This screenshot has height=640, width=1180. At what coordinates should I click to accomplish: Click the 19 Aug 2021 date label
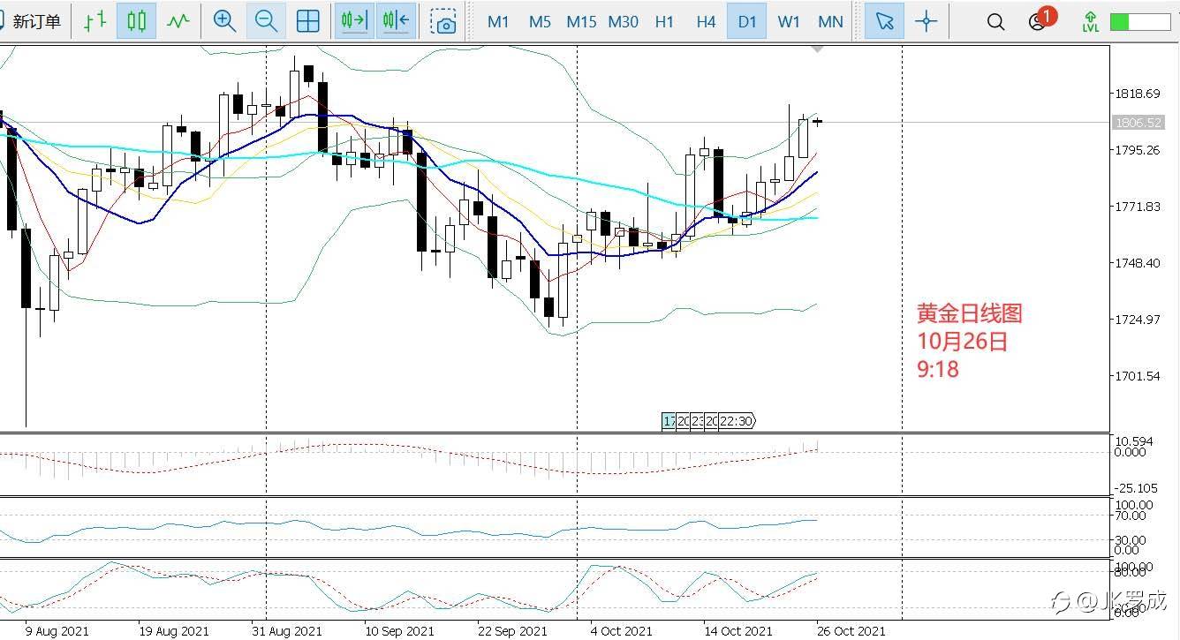(x=173, y=631)
